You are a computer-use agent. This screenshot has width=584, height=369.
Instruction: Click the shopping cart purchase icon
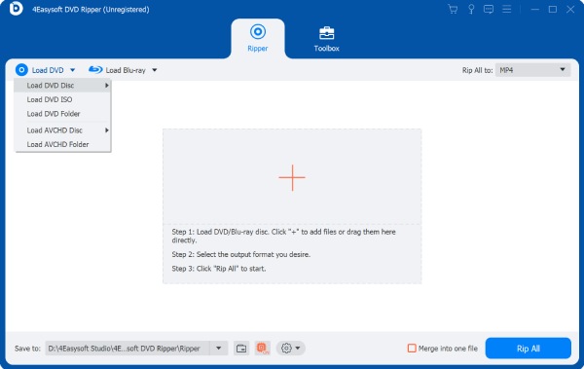point(453,10)
